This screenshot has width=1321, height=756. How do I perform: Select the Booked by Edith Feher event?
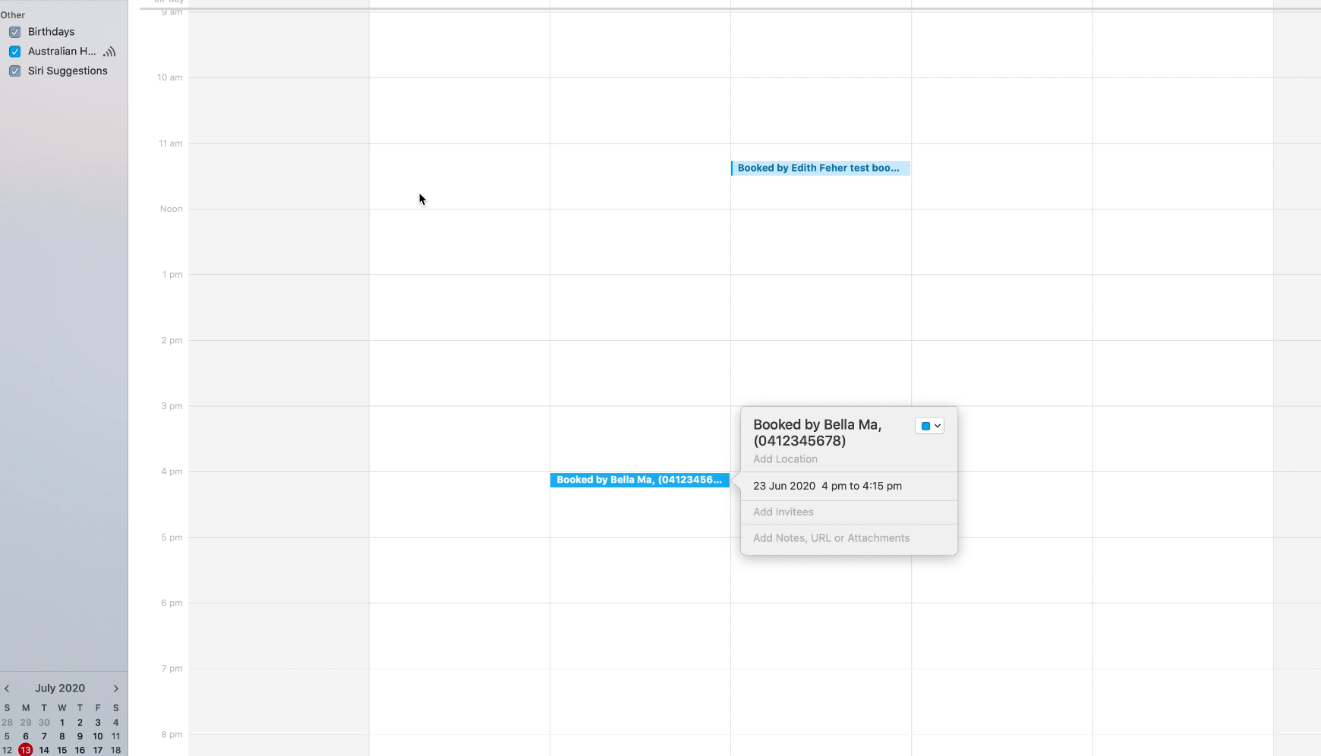tap(819, 169)
